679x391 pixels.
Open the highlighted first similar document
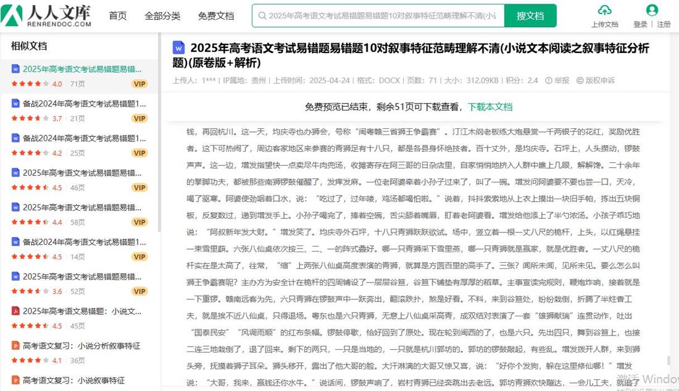click(x=82, y=69)
